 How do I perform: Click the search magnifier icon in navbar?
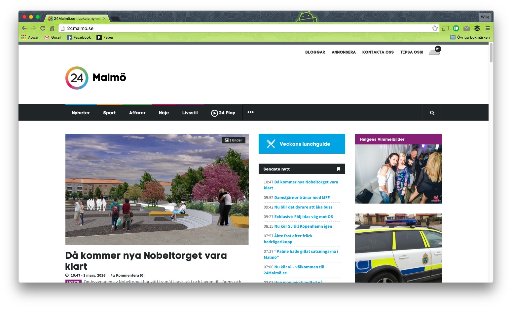pos(432,113)
